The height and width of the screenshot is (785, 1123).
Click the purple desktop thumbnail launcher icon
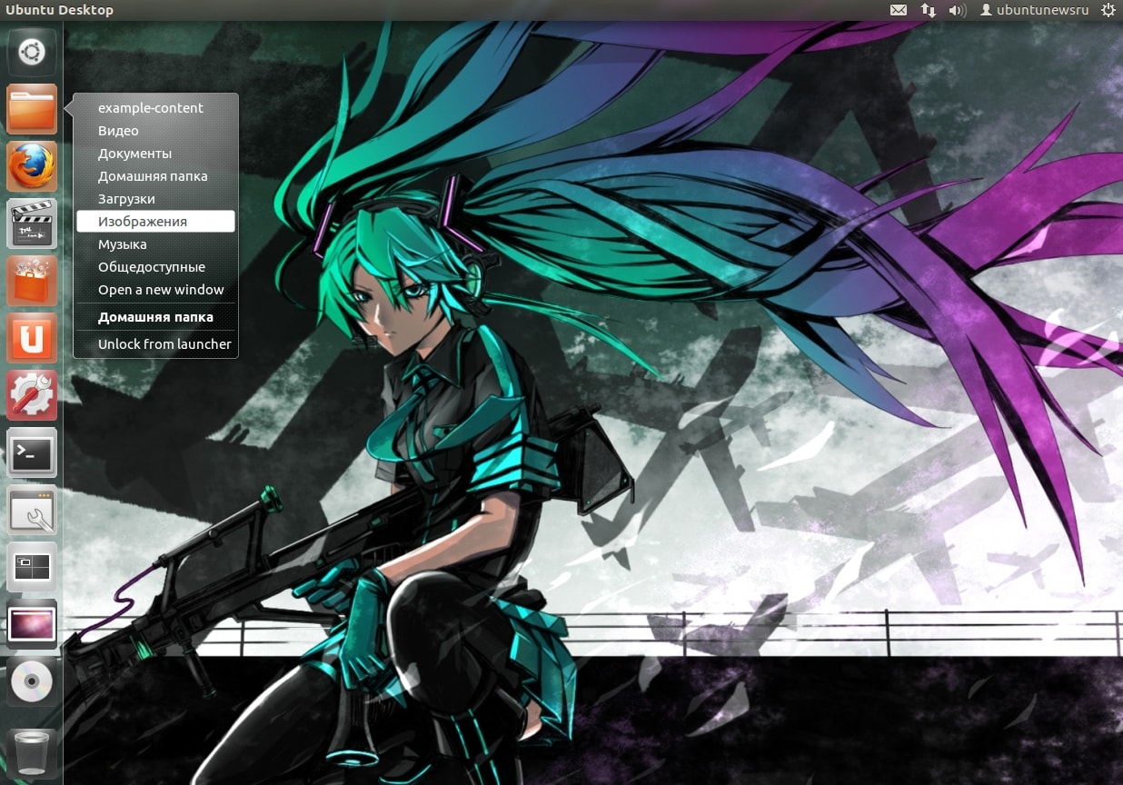click(32, 624)
